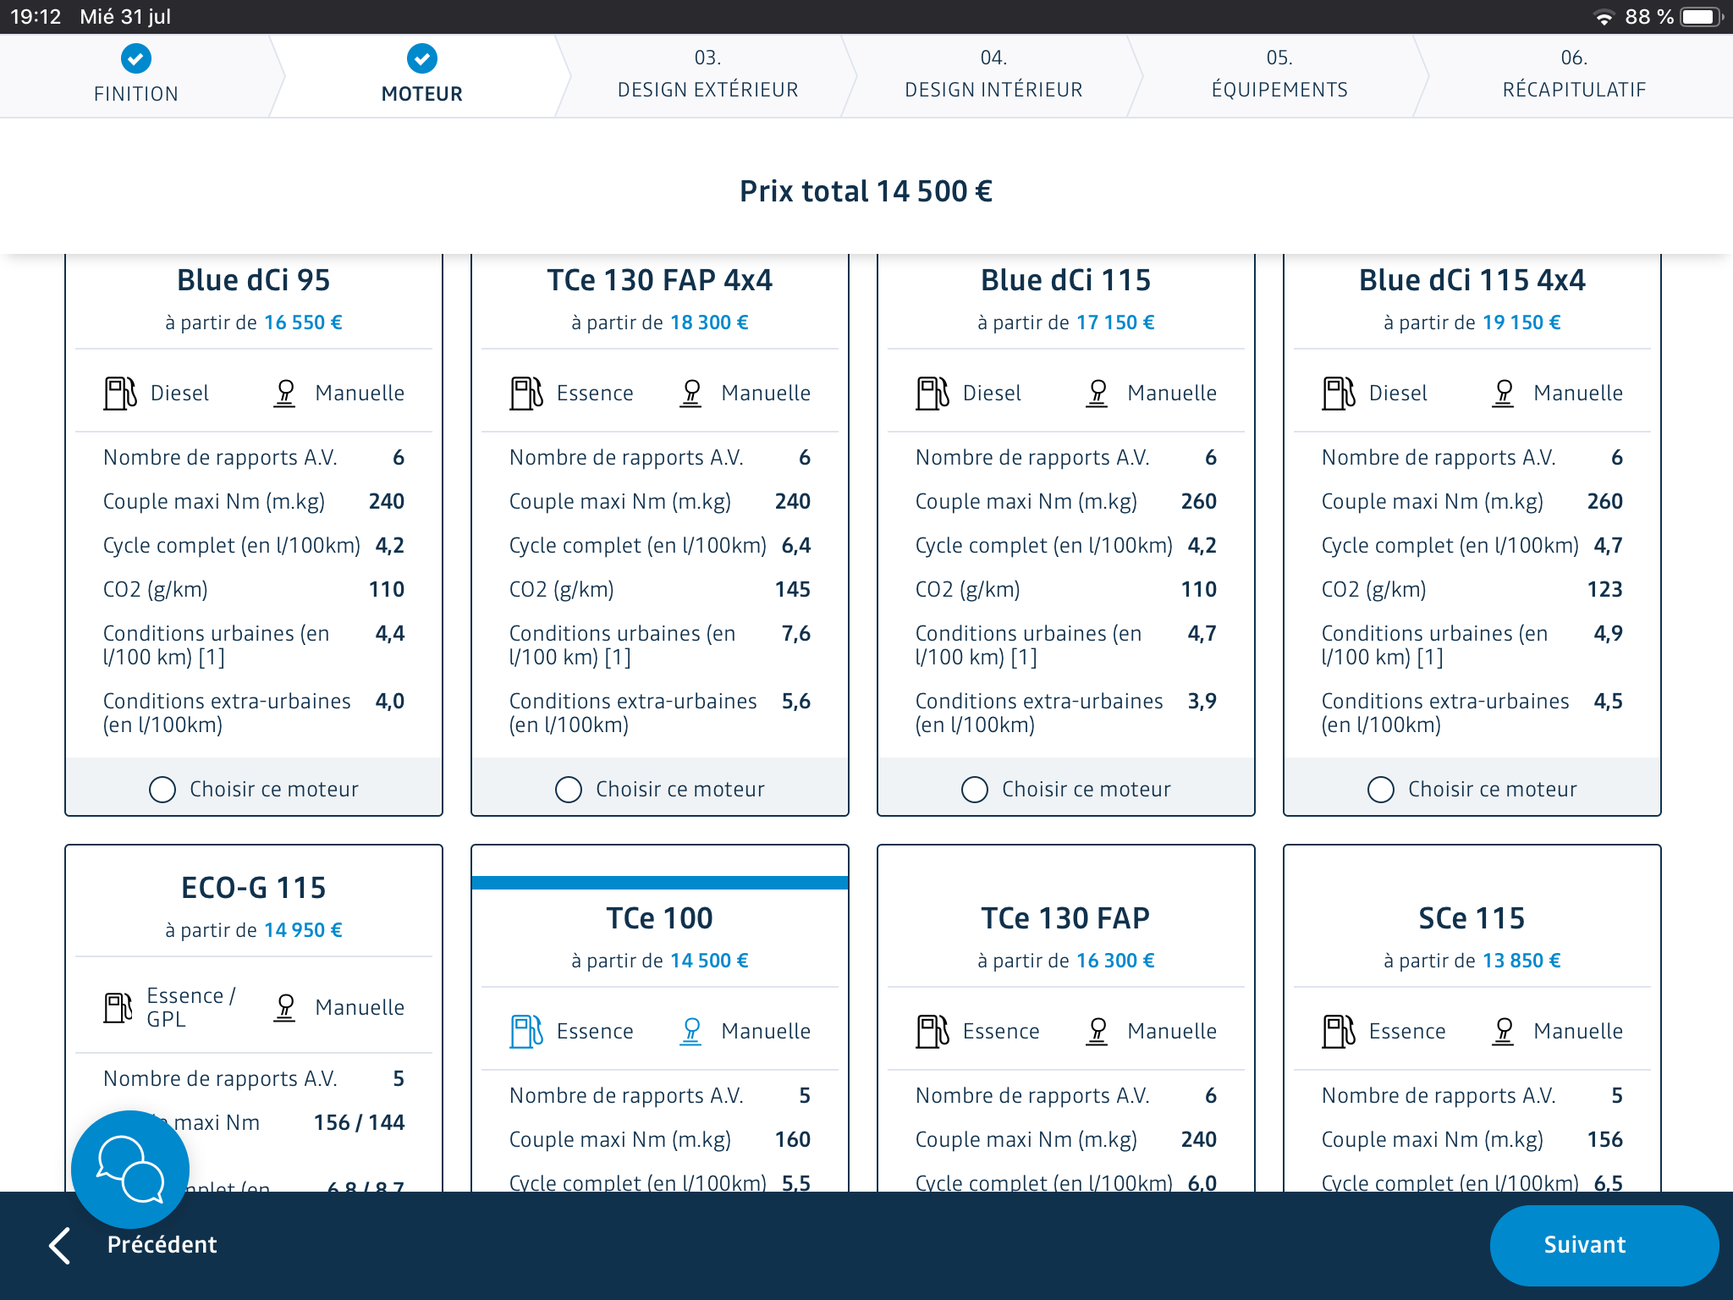Go to the Design Extérieur step
1733x1300 pixels.
pyautogui.click(x=707, y=74)
